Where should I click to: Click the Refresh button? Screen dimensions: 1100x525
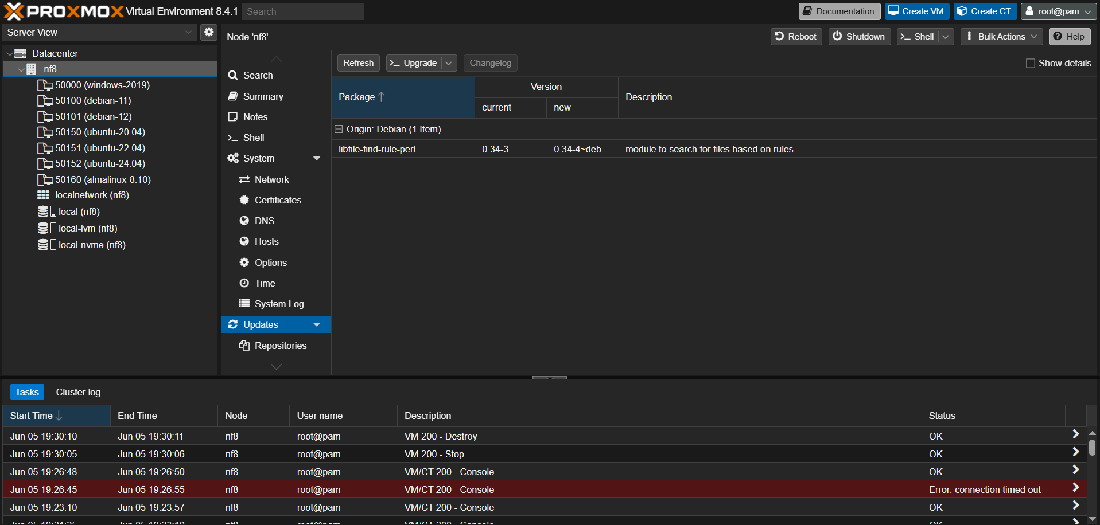pos(359,63)
